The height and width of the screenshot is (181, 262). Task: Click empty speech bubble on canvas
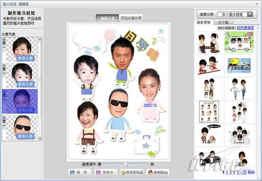tap(87, 40)
